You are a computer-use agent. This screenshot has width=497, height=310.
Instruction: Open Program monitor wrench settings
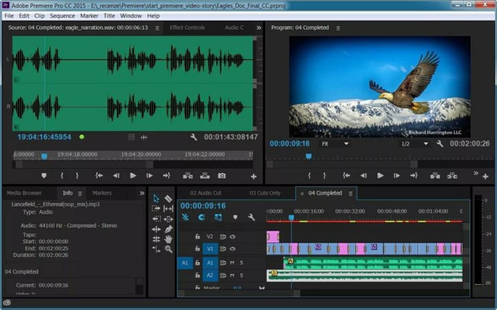click(x=440, y=143)
